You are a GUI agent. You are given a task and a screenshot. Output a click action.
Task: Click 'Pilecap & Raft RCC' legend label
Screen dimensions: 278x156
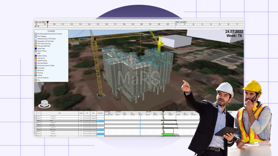[44, 46]
